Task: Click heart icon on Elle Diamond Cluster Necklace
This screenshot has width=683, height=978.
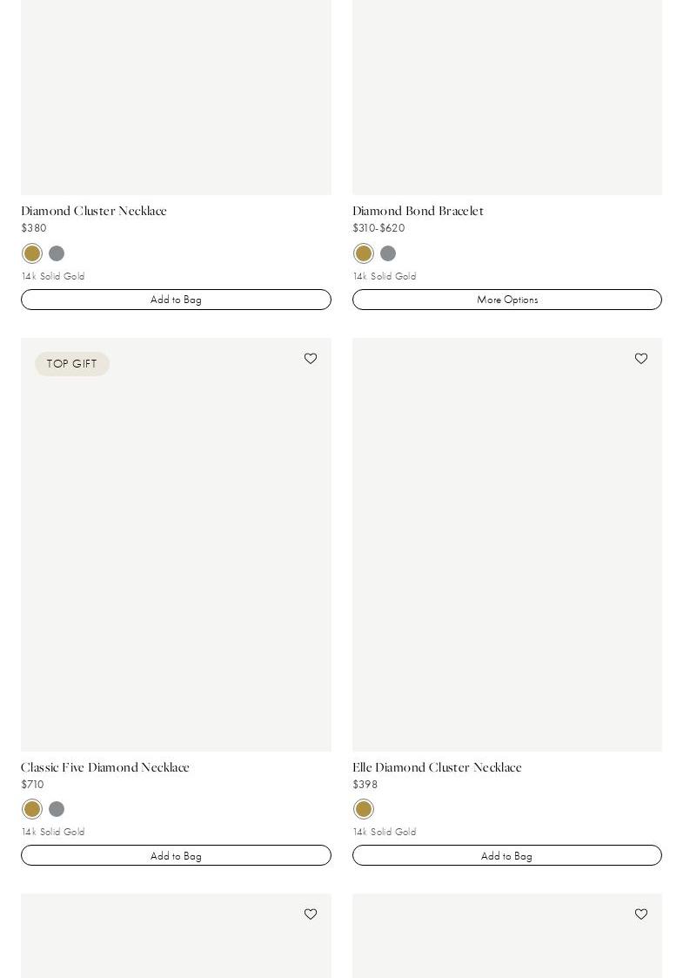Action: [641, 359]
